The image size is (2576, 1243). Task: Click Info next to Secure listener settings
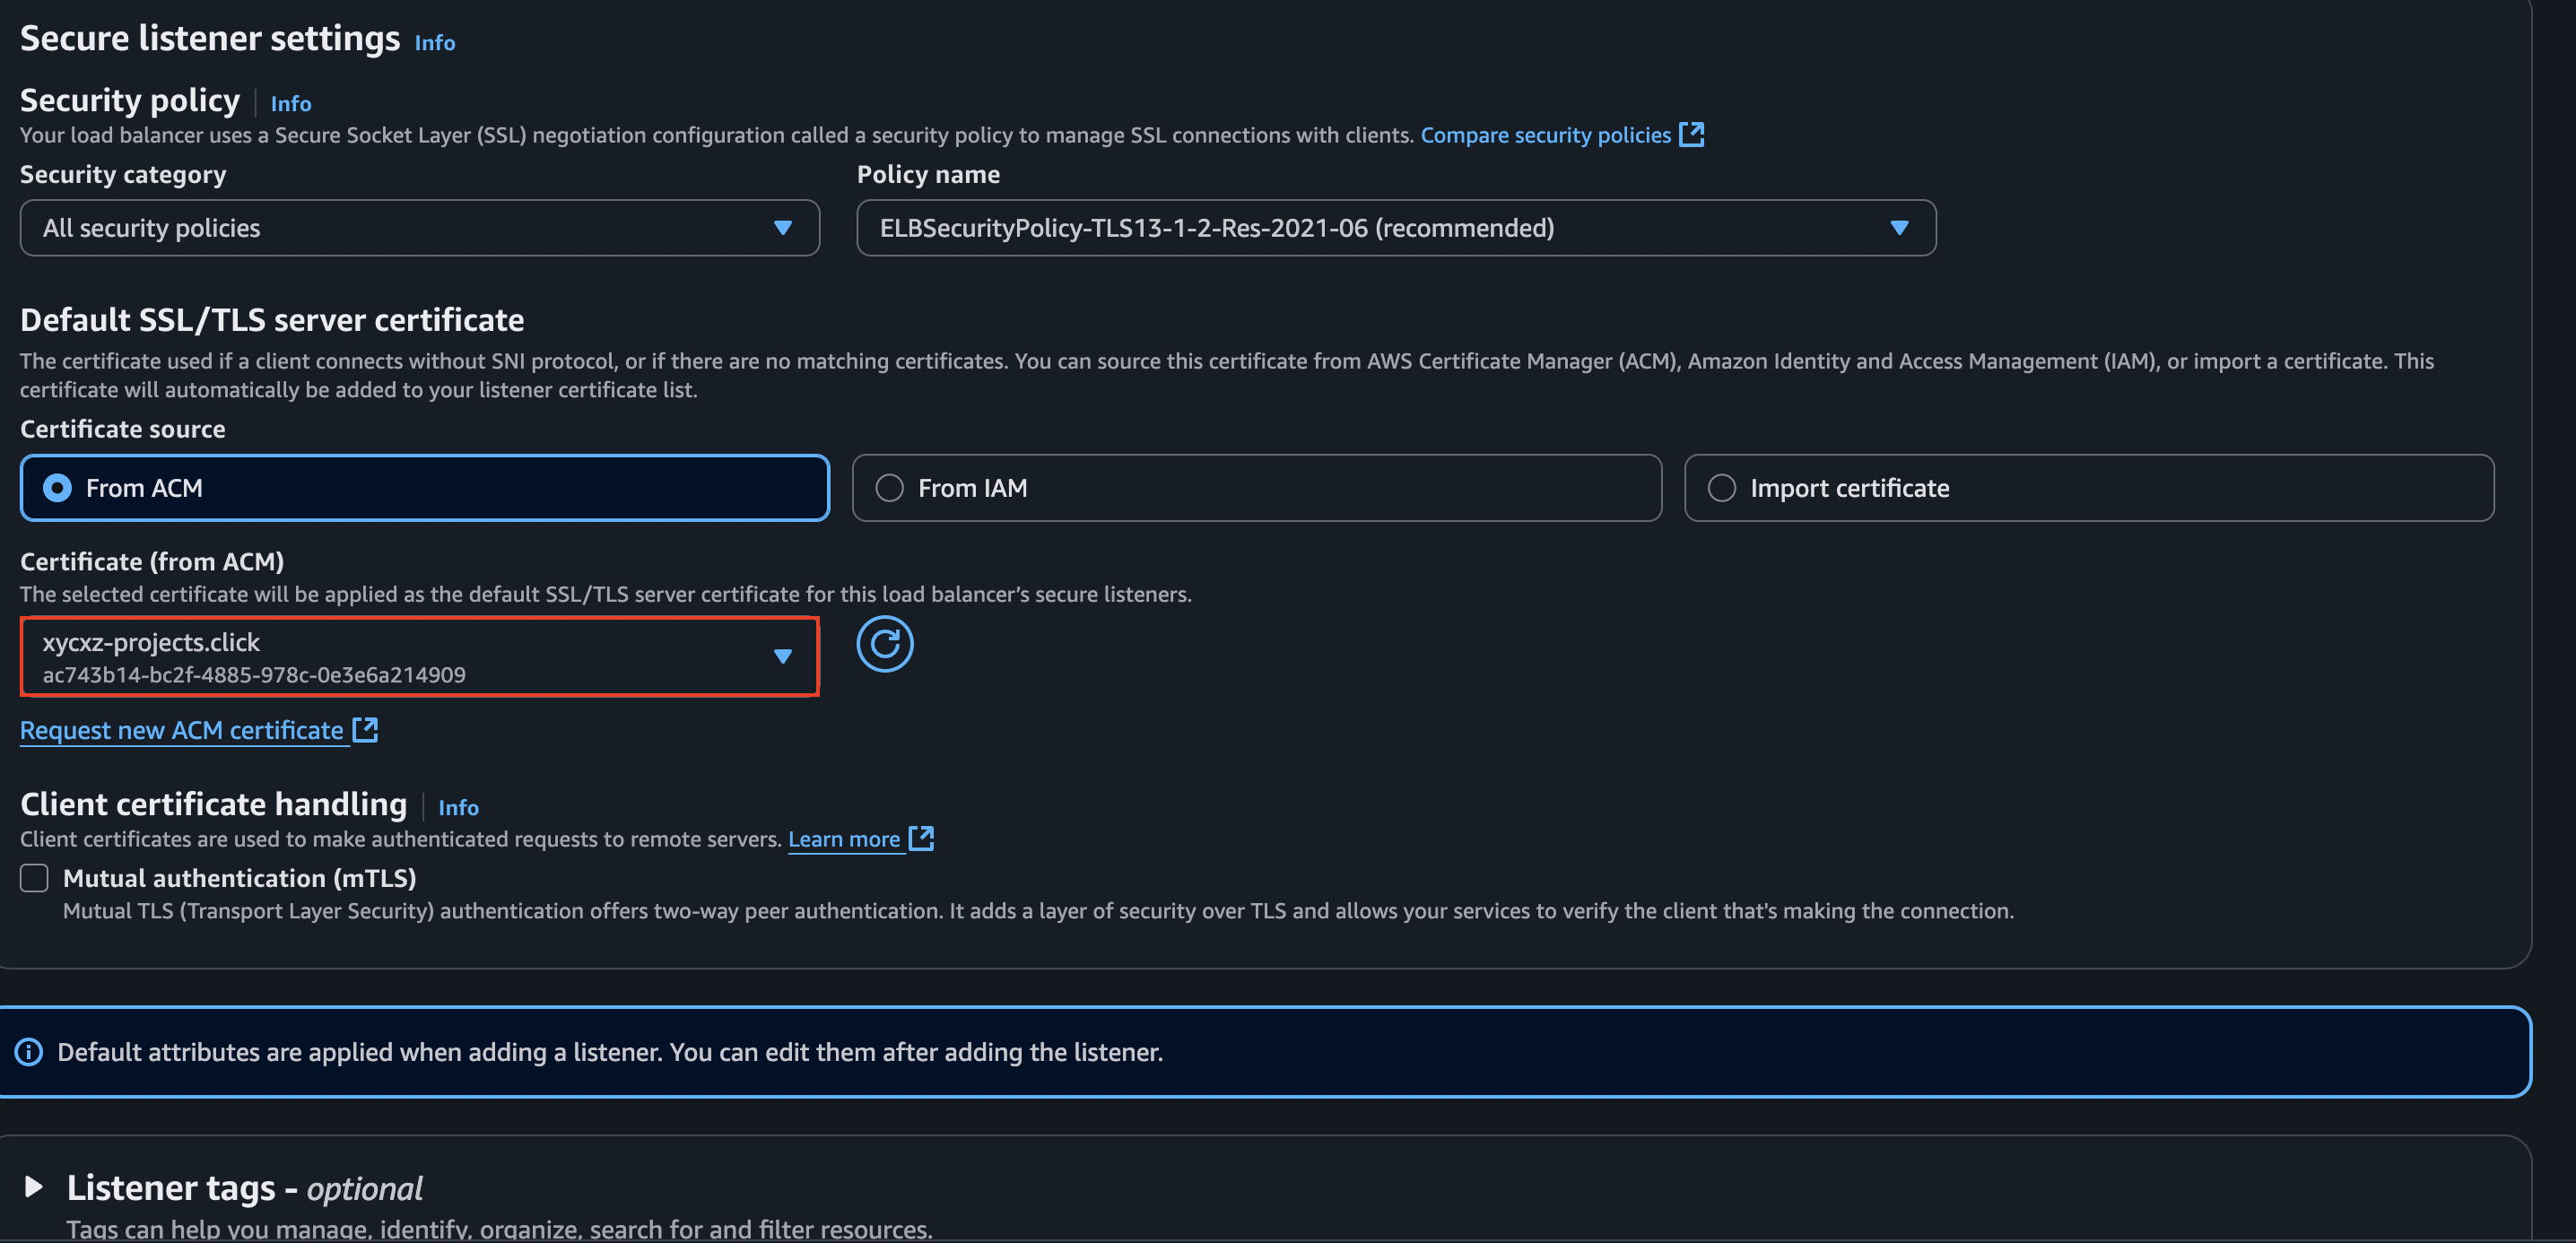coord(434,42)
